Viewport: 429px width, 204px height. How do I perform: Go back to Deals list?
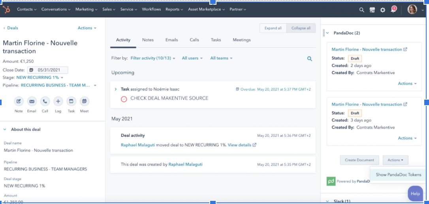coord(10,28)
